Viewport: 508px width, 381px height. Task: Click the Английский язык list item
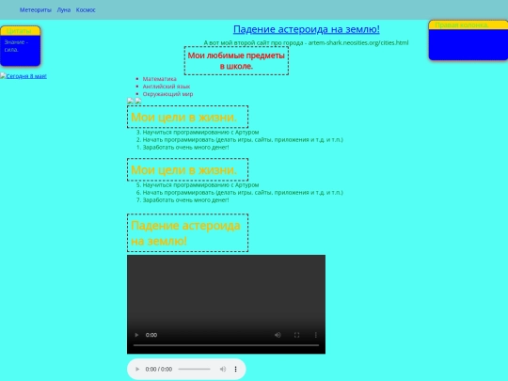point(167,87)
